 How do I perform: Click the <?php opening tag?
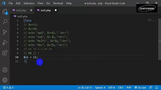28,20
